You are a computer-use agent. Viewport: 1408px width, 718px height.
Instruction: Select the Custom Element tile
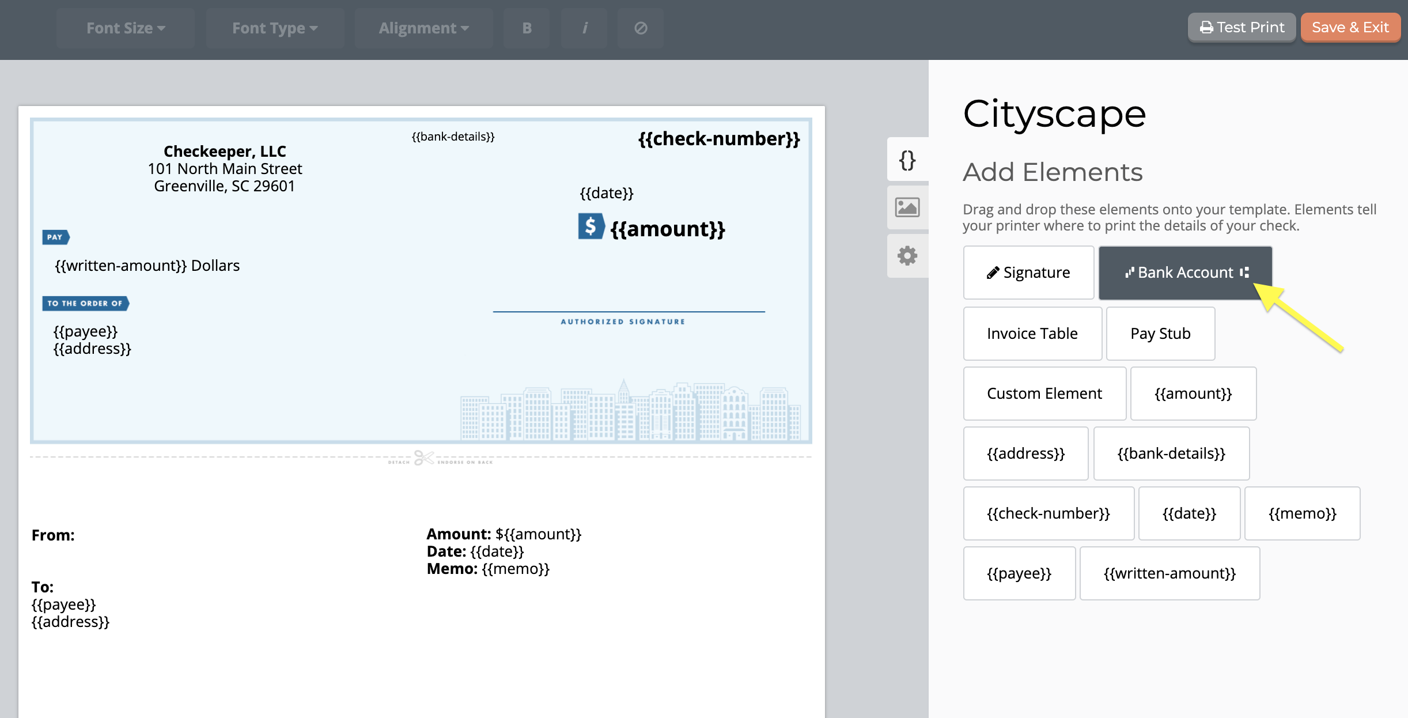(1044, 394)
